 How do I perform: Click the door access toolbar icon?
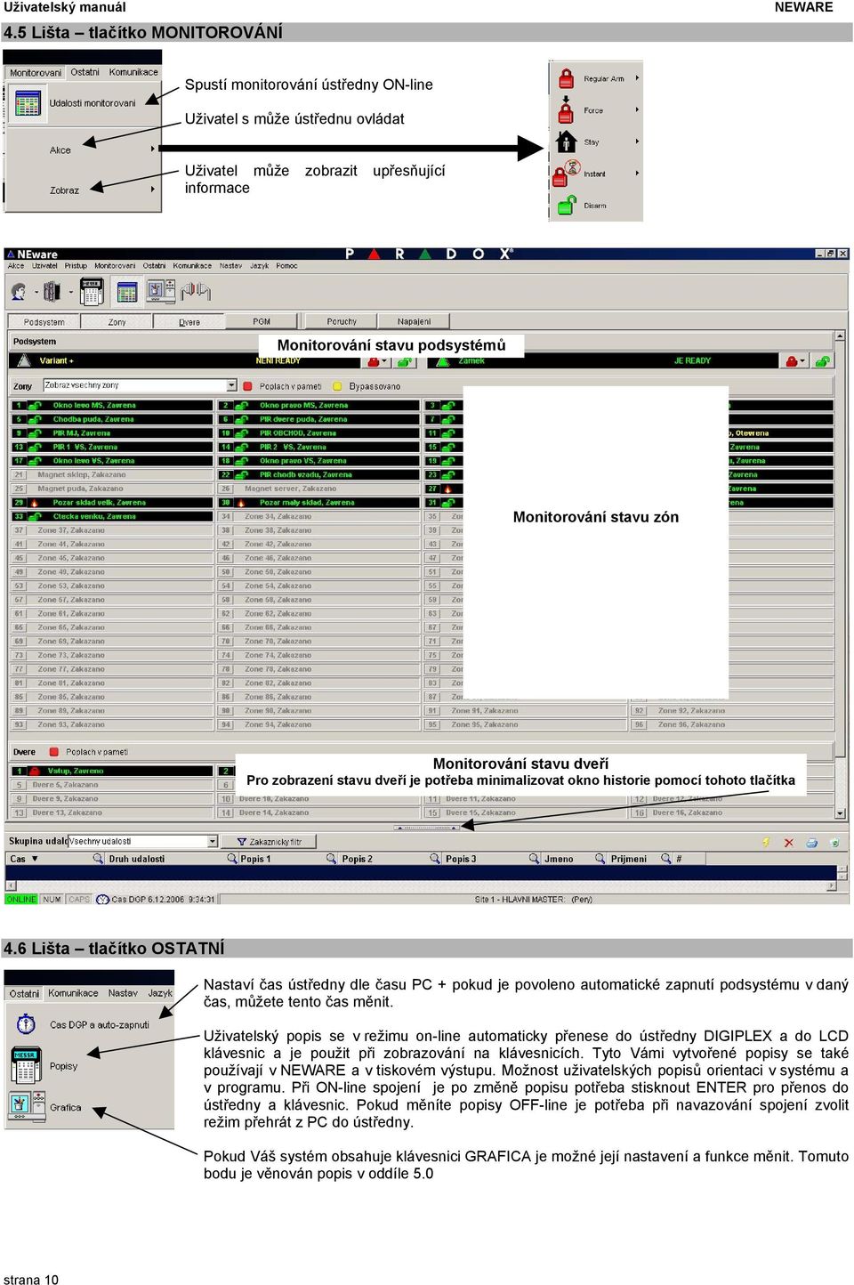click(x=52, y=291)
